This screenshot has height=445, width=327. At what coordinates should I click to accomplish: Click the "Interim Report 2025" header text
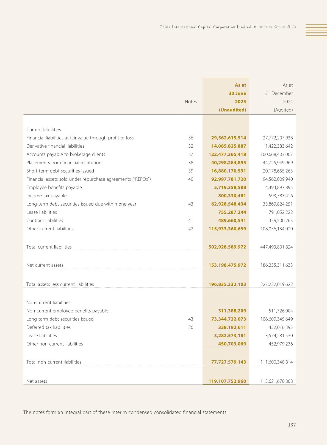click(277, 27)
